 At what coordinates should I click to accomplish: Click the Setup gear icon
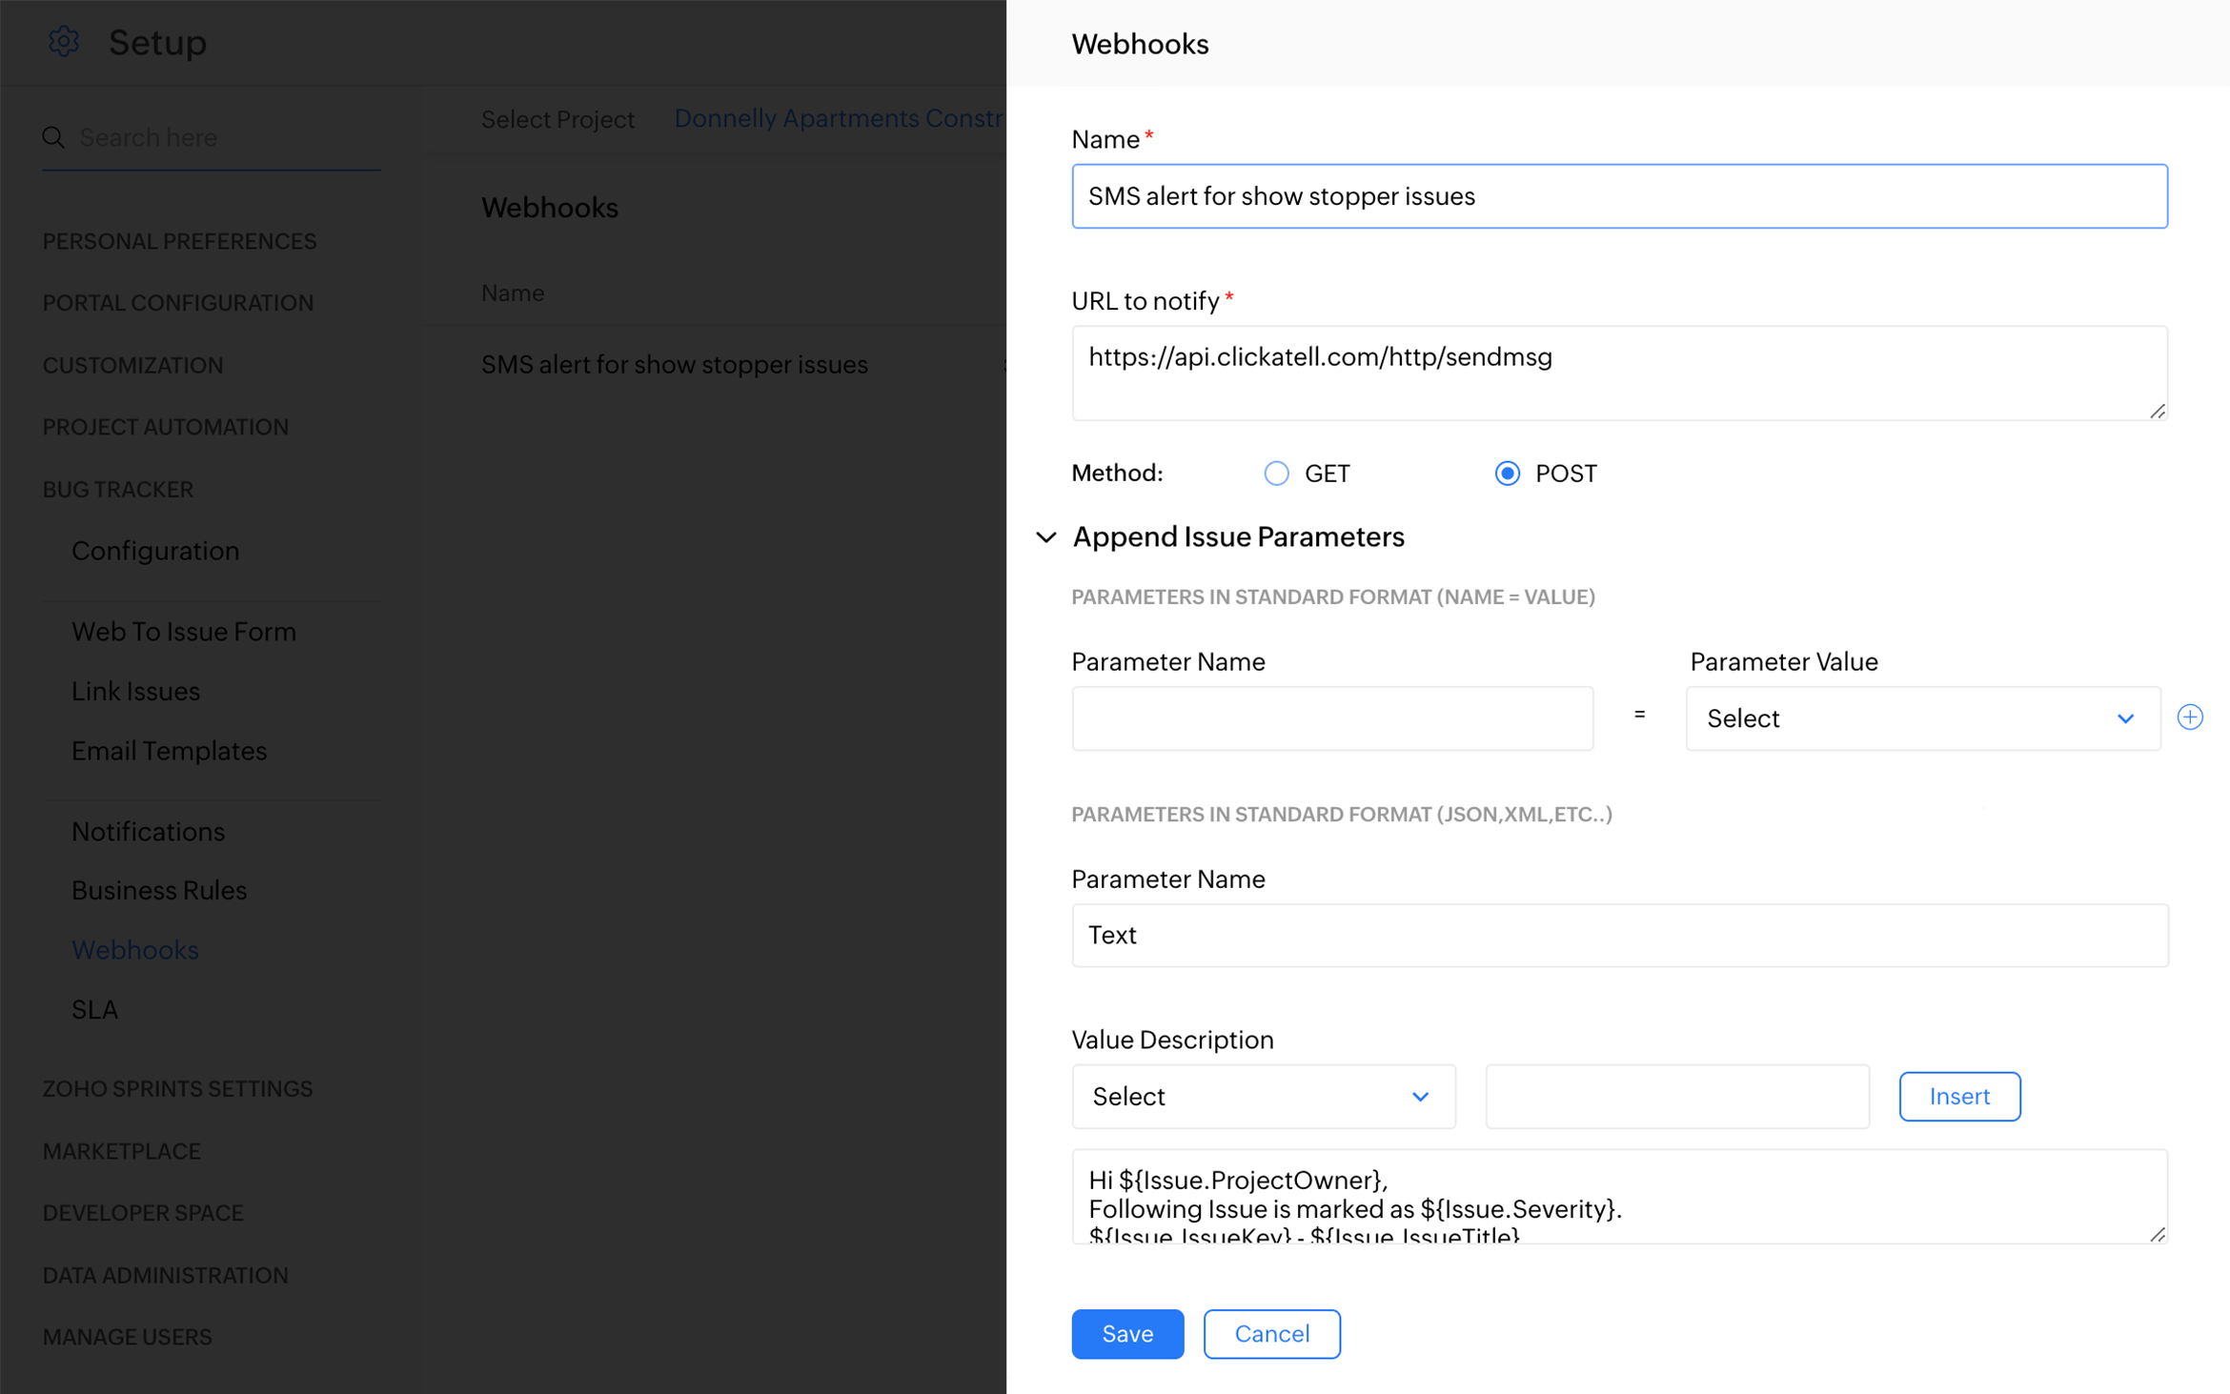point(64,42)
